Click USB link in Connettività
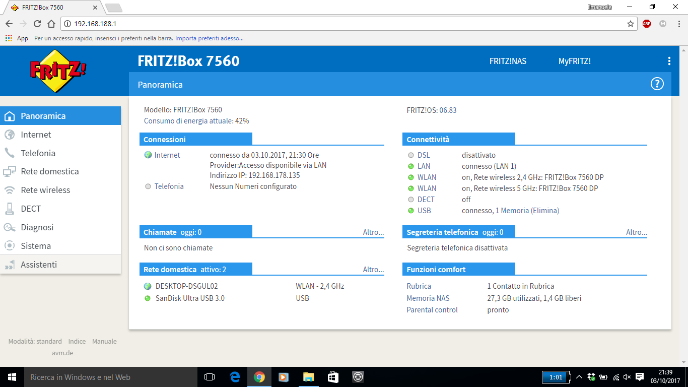The image size is (688, 387). coord(424,211)
